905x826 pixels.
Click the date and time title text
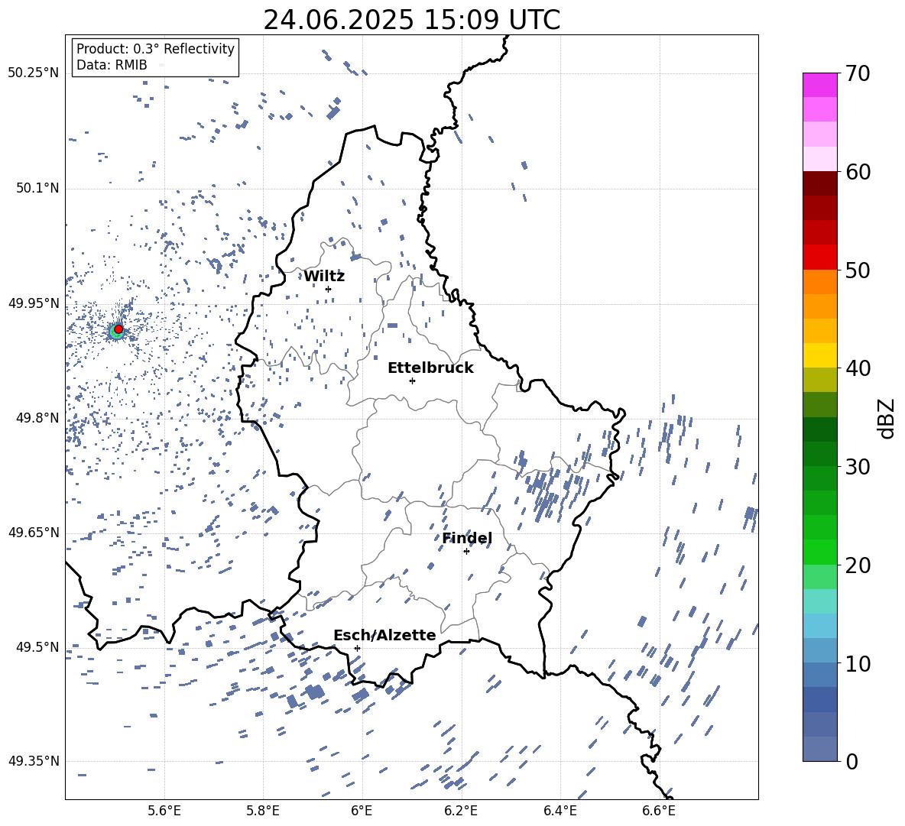coord(411,20)
